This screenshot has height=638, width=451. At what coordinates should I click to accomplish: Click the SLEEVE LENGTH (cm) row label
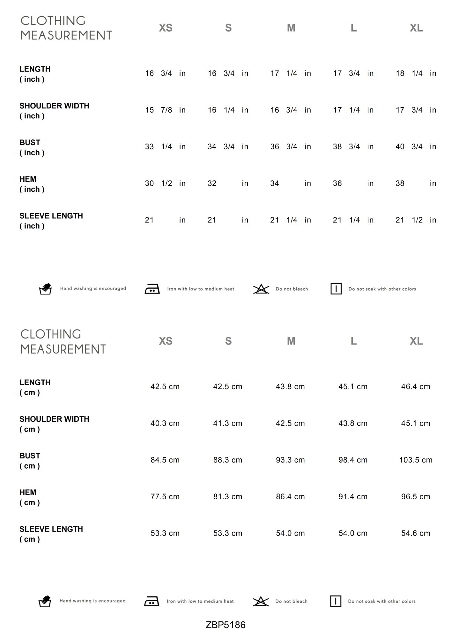tap(51, 534)
